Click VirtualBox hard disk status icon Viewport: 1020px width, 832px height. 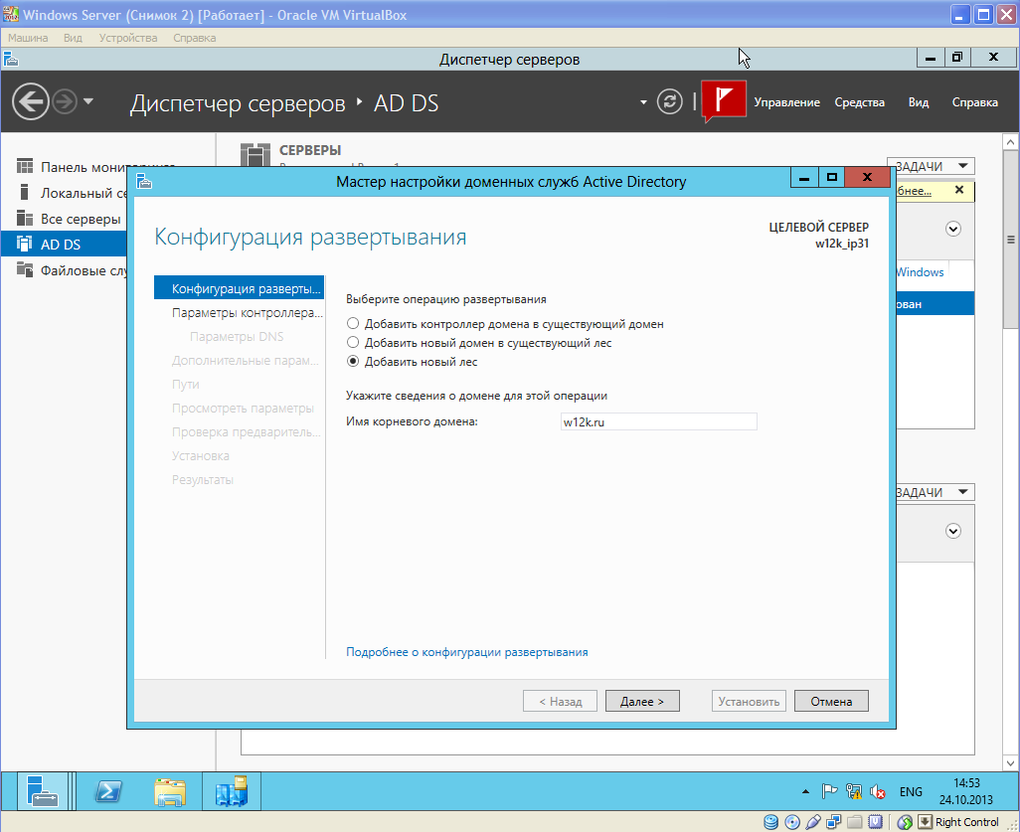click(x=770, y=822)
